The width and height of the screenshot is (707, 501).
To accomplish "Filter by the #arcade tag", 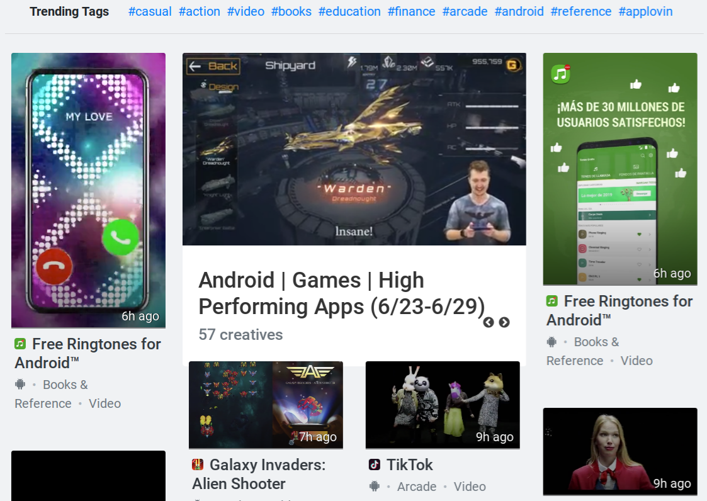I will coord(465,11).
